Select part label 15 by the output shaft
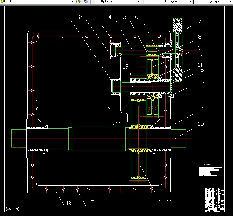Viewport: 233px width, 216px height. (x=201, y=124)
